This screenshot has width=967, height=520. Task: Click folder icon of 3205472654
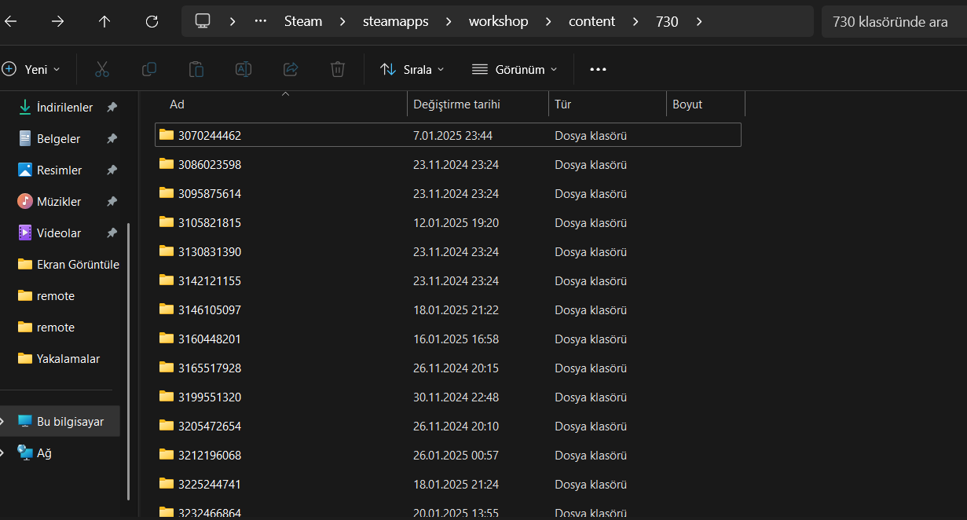click(x=167, y=425)
